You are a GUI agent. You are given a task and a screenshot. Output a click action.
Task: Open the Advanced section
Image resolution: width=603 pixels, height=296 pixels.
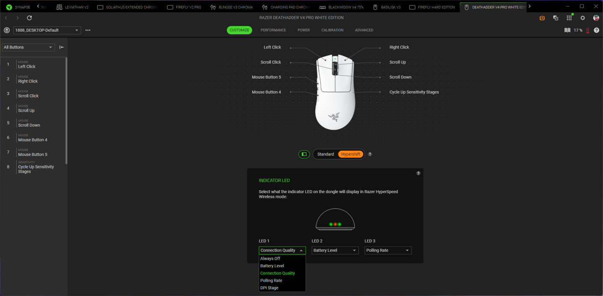364,30
